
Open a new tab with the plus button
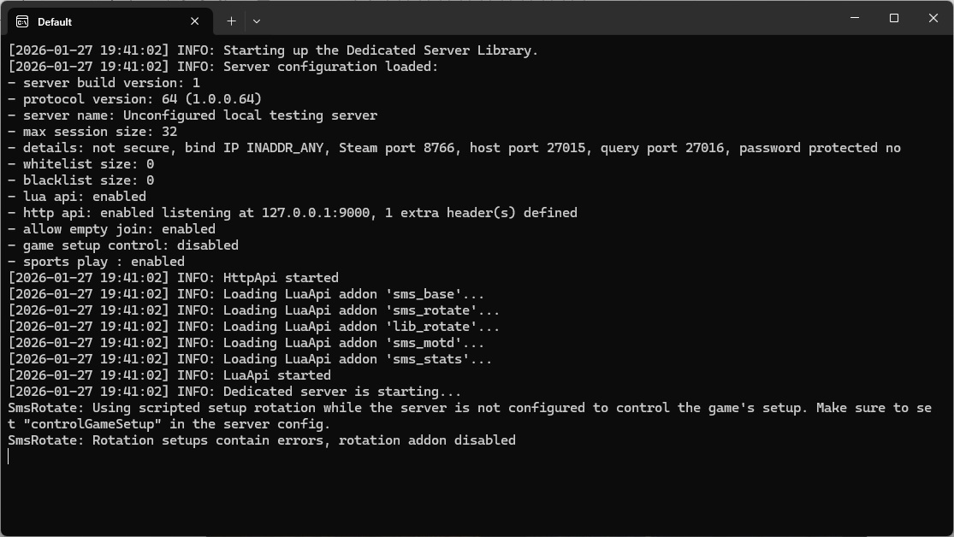[x=231, y=21]
